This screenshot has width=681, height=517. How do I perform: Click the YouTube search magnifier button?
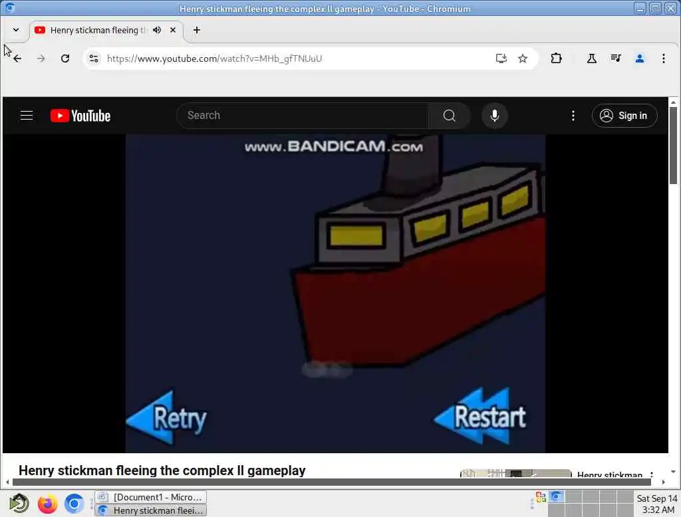click(x=450, y=116)
